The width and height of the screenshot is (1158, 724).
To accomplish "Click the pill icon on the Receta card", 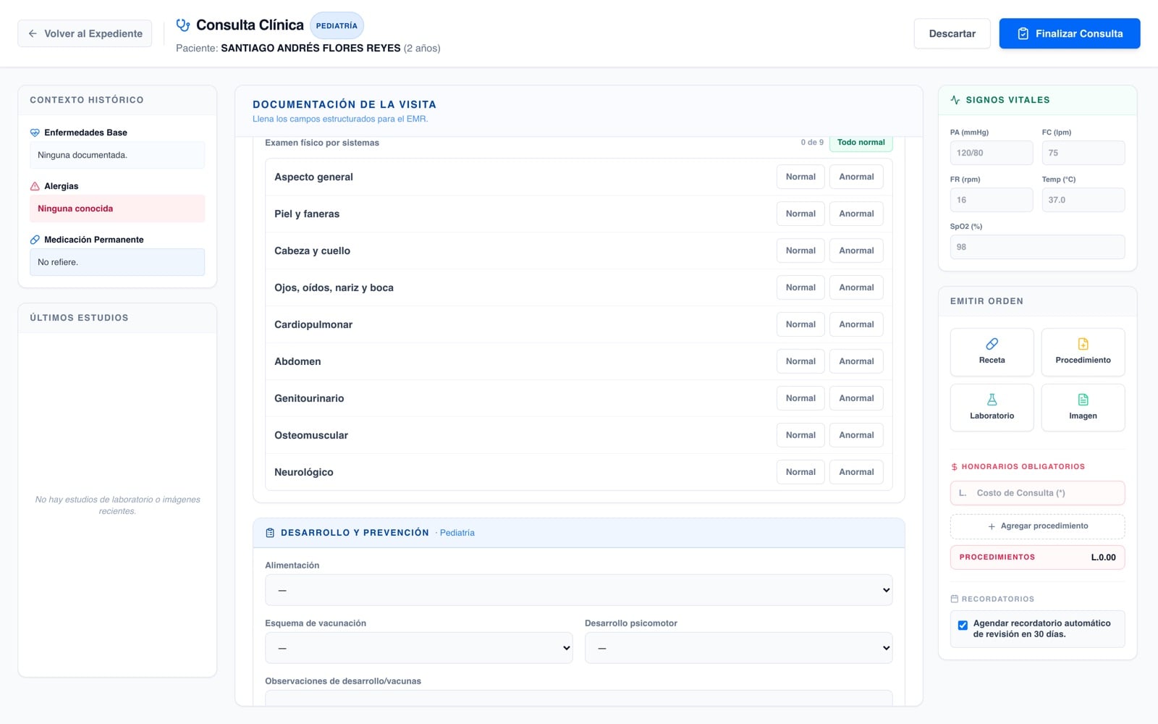I will click(992, 344).
